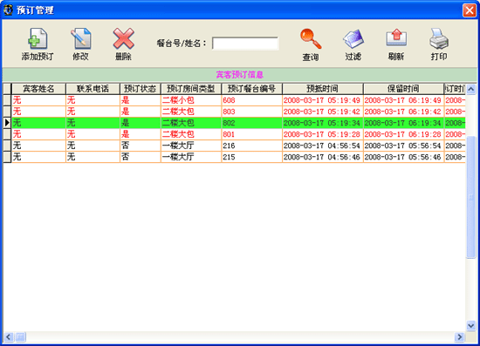Select the row with table number 608
Screen dimensions: 480x346
238,100
